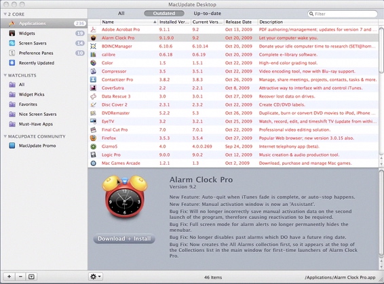Open the Must-Have Apps folder icon
Screen dimensions: 384x284
[12, 124]
